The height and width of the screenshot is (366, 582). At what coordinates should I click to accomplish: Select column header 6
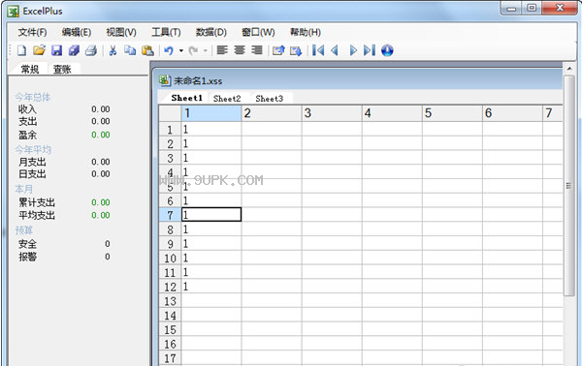pyautogui.click(x=512, y=113)
